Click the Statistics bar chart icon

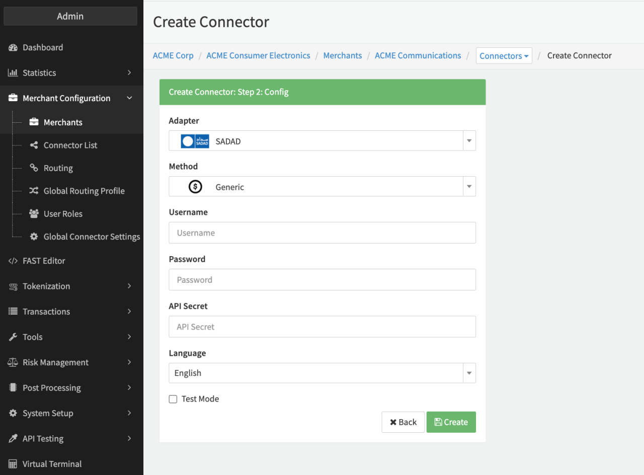pyautogui.click(x=13, y=73)
